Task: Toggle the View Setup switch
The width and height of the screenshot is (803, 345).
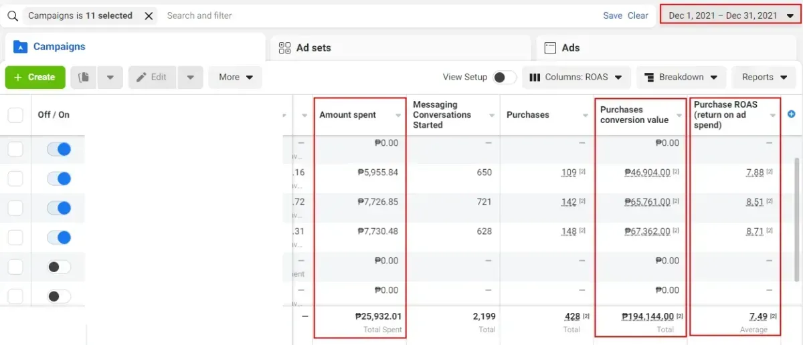Action: [x=505, y=78]
